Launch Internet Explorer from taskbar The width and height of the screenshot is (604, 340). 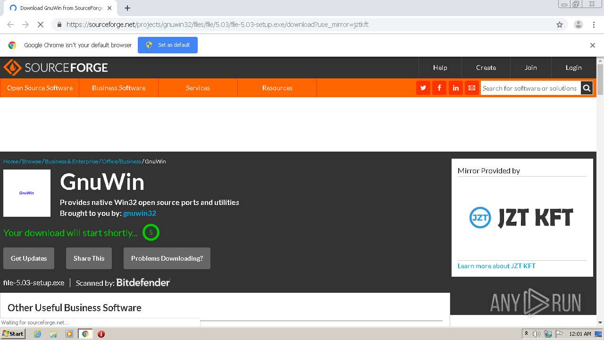[x=37, y=334]
